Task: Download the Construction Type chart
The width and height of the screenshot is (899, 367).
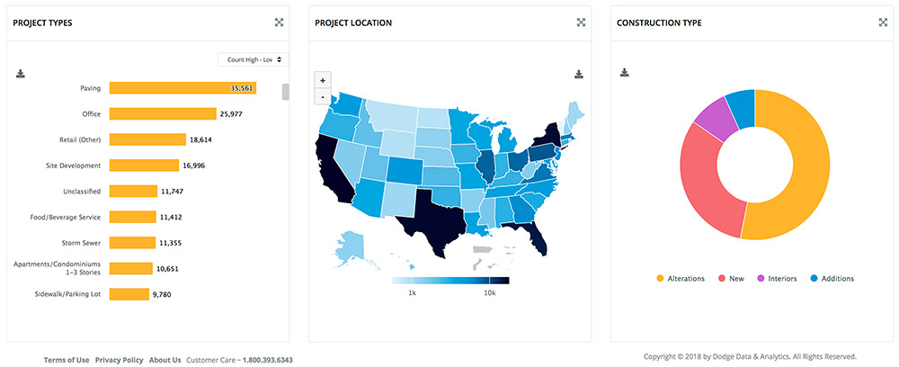Action: point(624,72)
